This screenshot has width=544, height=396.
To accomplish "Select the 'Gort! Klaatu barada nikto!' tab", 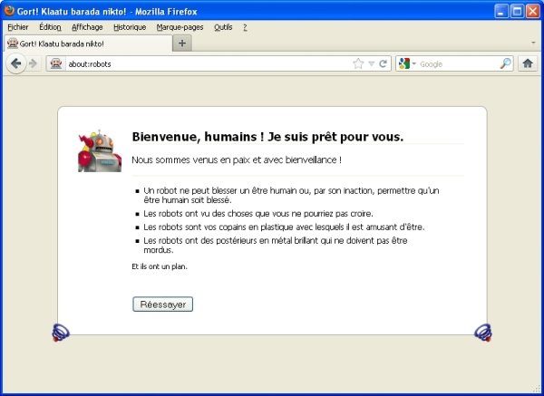I will click(88, 43).
